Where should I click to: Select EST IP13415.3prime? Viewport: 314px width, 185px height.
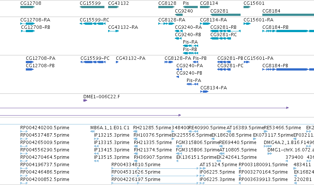click(96, 154)
